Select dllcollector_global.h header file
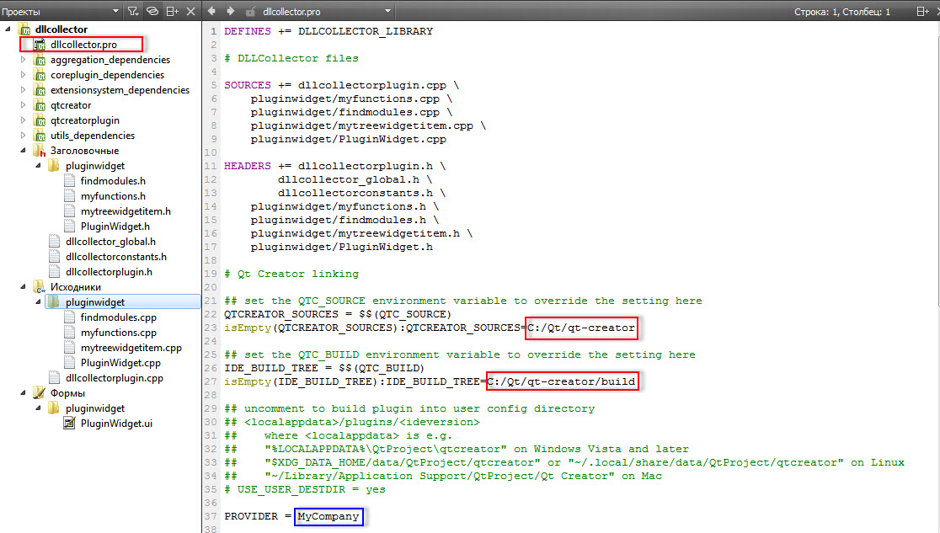The width and height of the screenshot is (940, 533). pos(110,242)
